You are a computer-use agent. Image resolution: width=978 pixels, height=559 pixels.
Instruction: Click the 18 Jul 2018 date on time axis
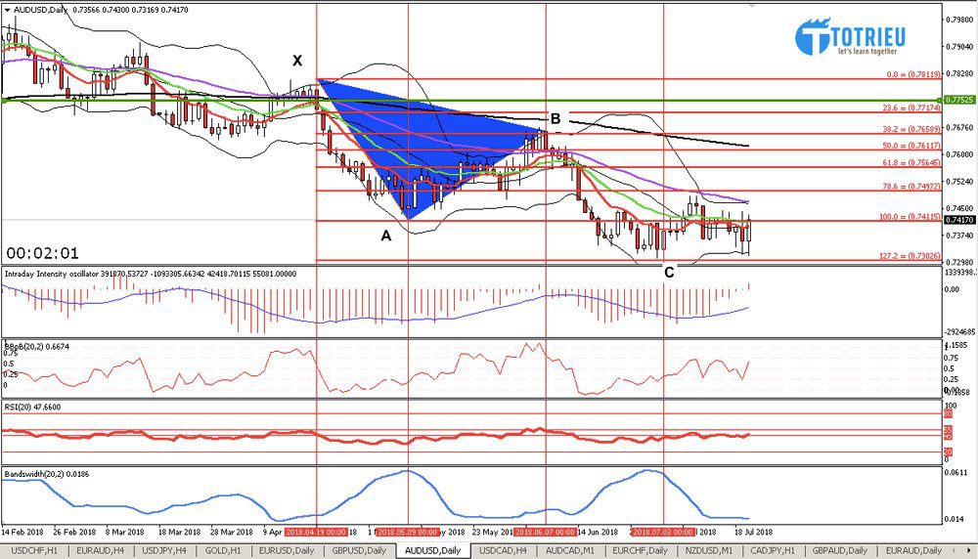tap(753, 533)
